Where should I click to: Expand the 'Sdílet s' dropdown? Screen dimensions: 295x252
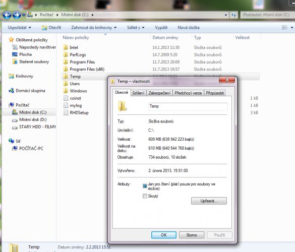click(136, 28)
